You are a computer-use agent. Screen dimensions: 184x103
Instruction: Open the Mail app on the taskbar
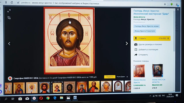click(27, 98)
